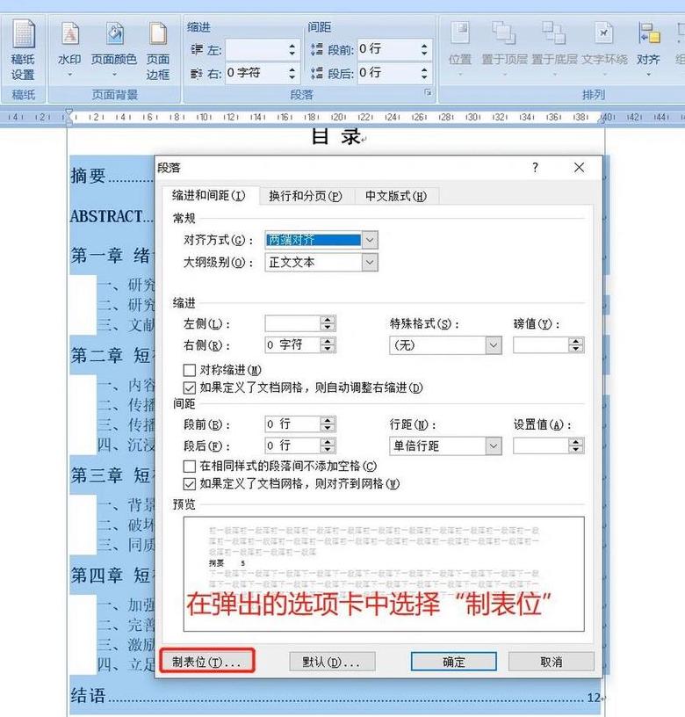Click the 右侧 indent spinner in dialog

point(328,344)
